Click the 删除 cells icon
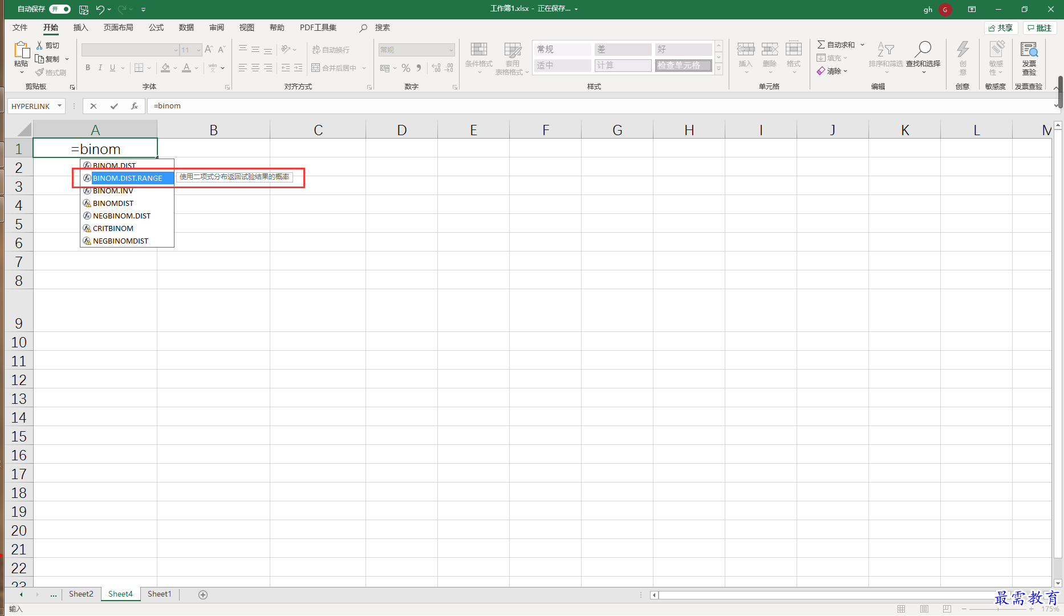 pos(770,49)
